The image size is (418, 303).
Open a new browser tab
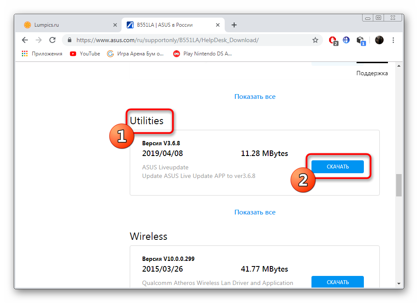coord(234,25)
